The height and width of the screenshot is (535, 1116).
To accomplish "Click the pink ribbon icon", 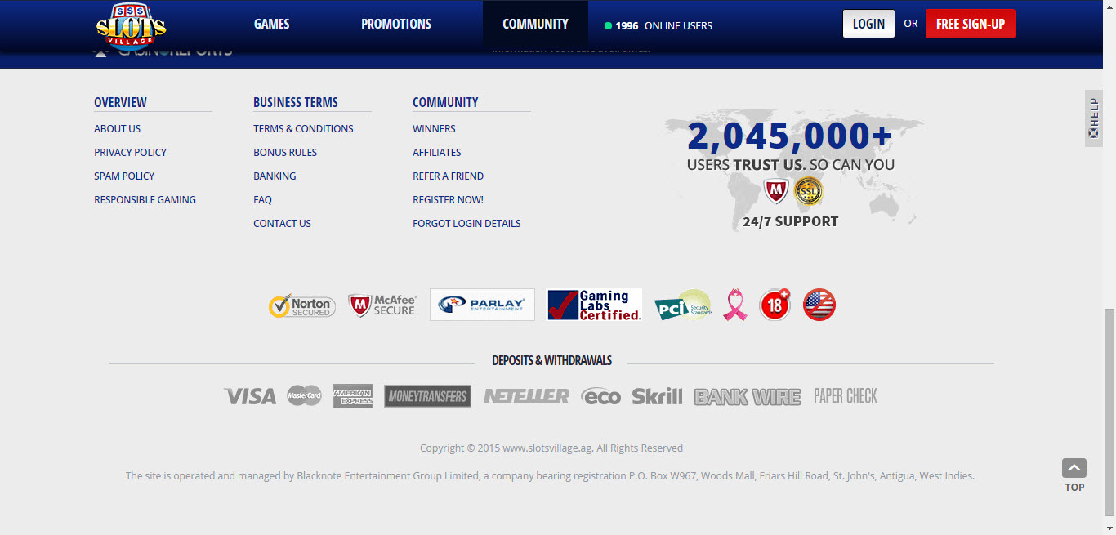I will [x=735, y=305].
